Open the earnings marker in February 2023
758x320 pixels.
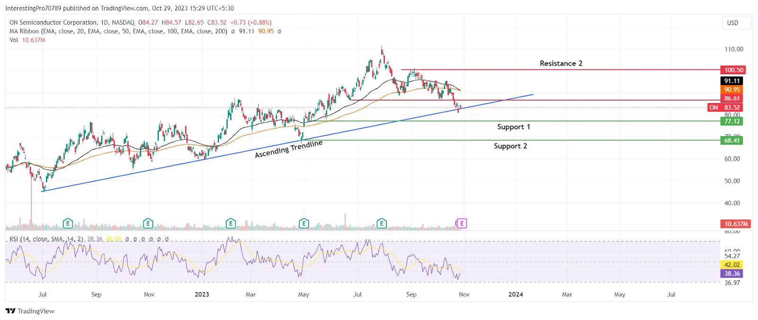pos(231,223)
